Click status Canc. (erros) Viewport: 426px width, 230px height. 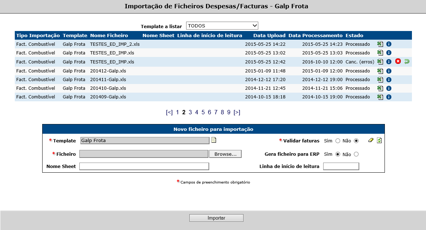click(360, 62)
